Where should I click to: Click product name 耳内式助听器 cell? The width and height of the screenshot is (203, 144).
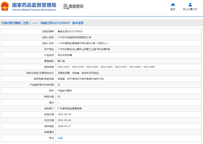tap(65, 55)
